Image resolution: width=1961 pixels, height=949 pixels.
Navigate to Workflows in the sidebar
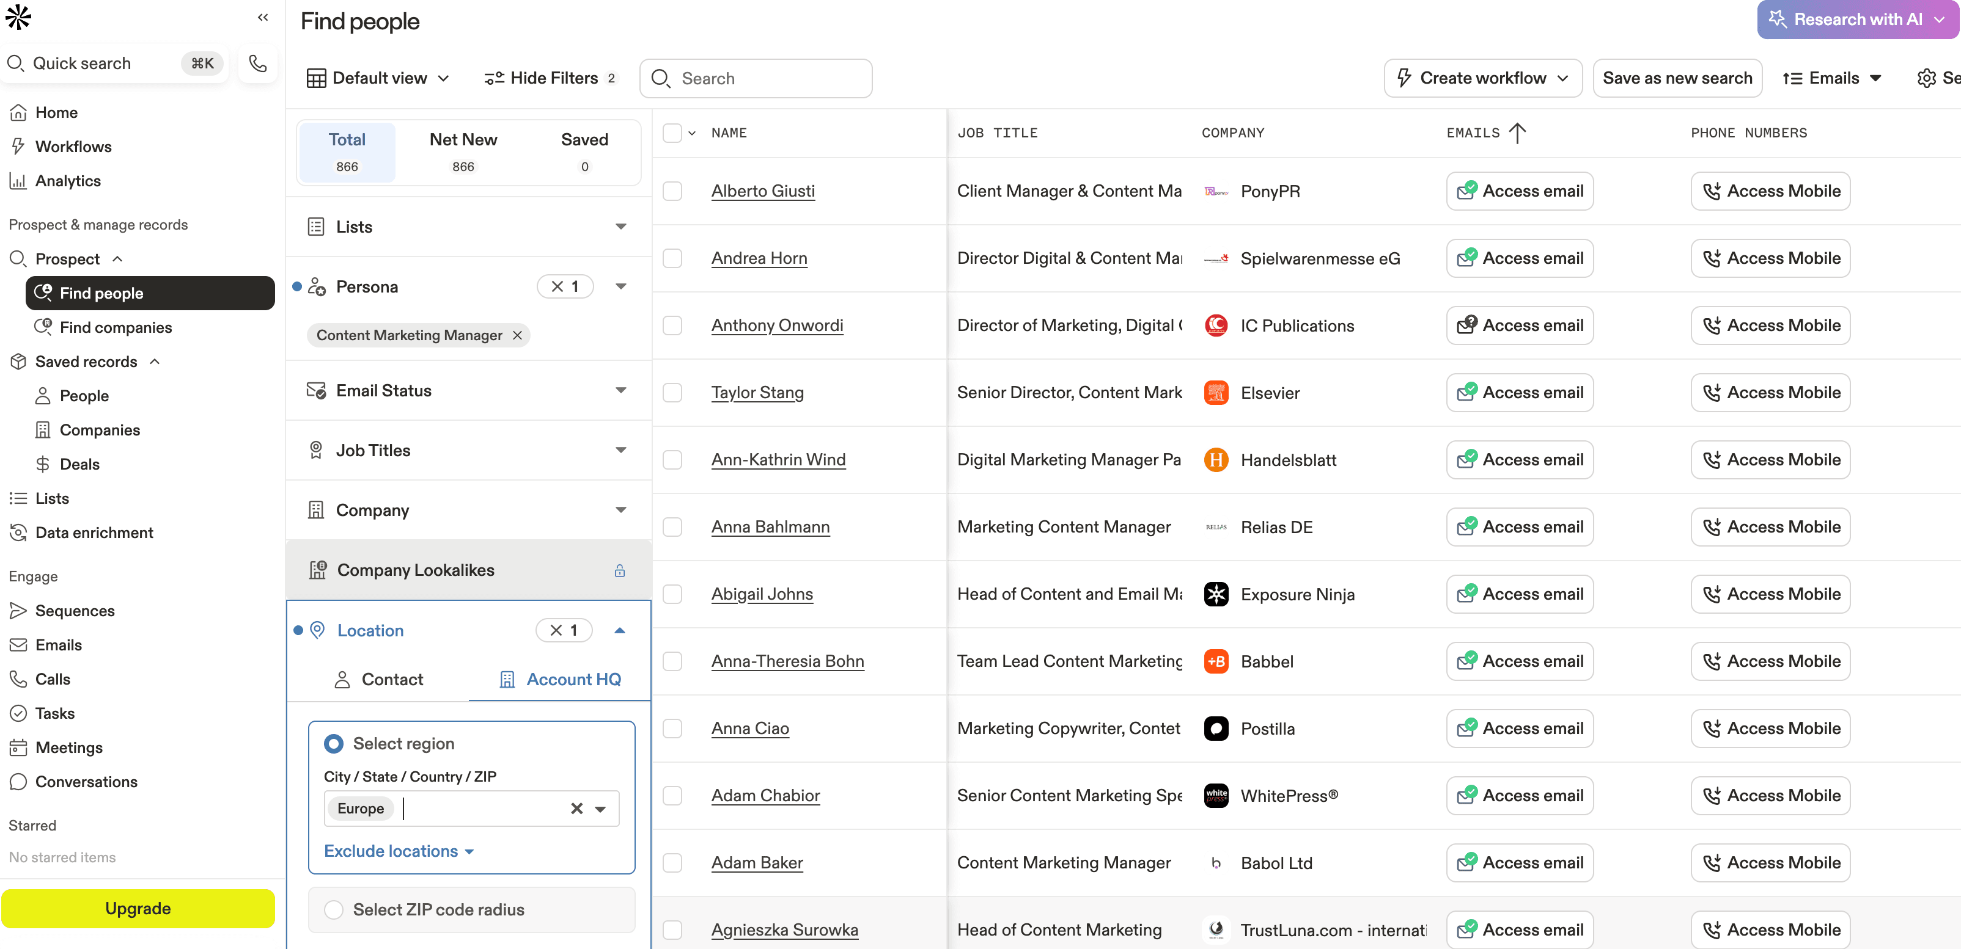point(74,146)
